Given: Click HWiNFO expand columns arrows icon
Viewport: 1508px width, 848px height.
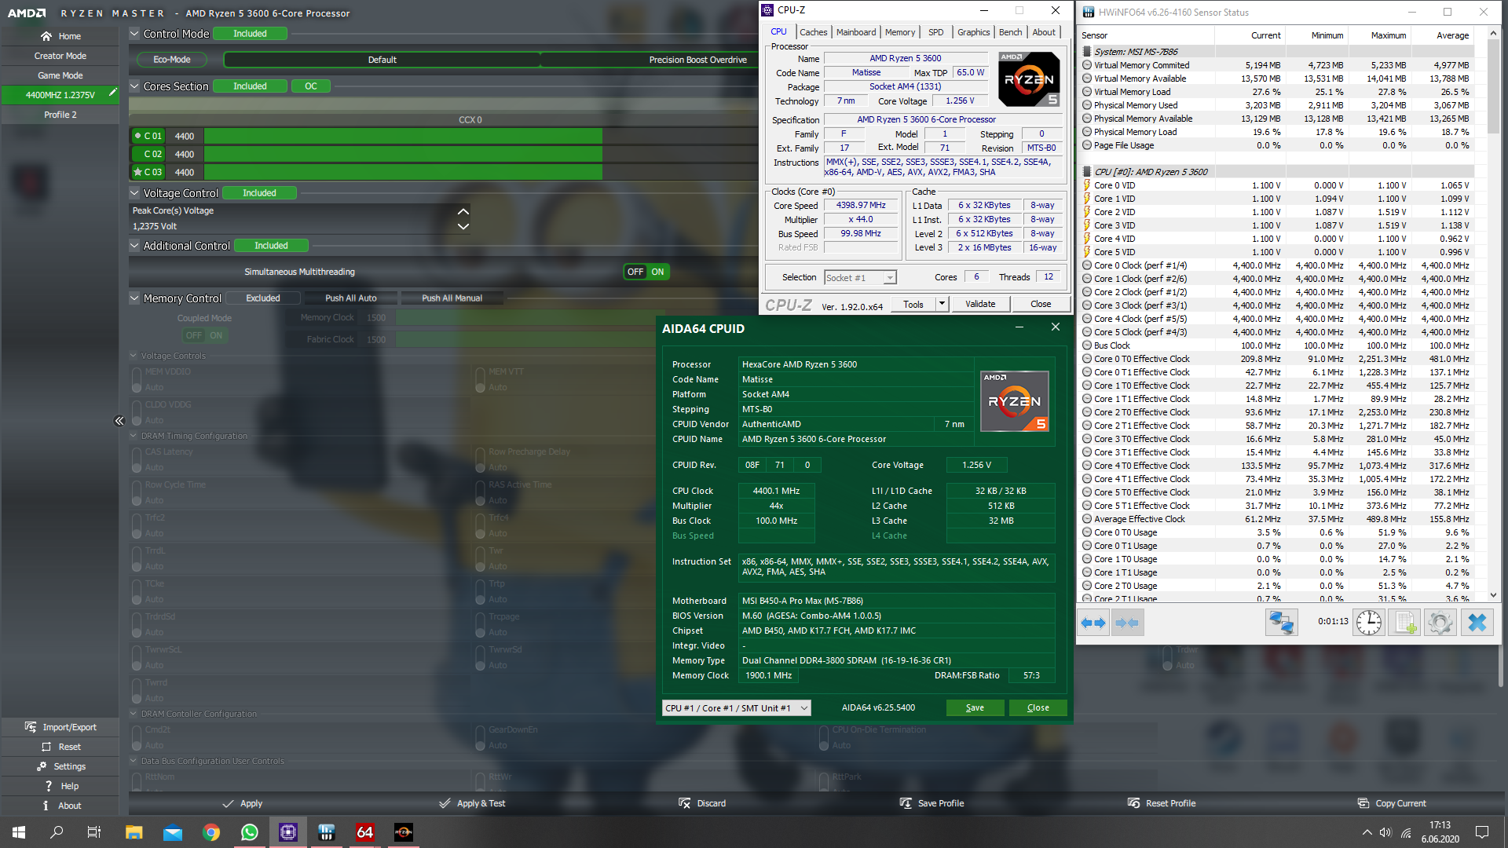Looking at the screenshot, I should click(x=1093, y=623).
